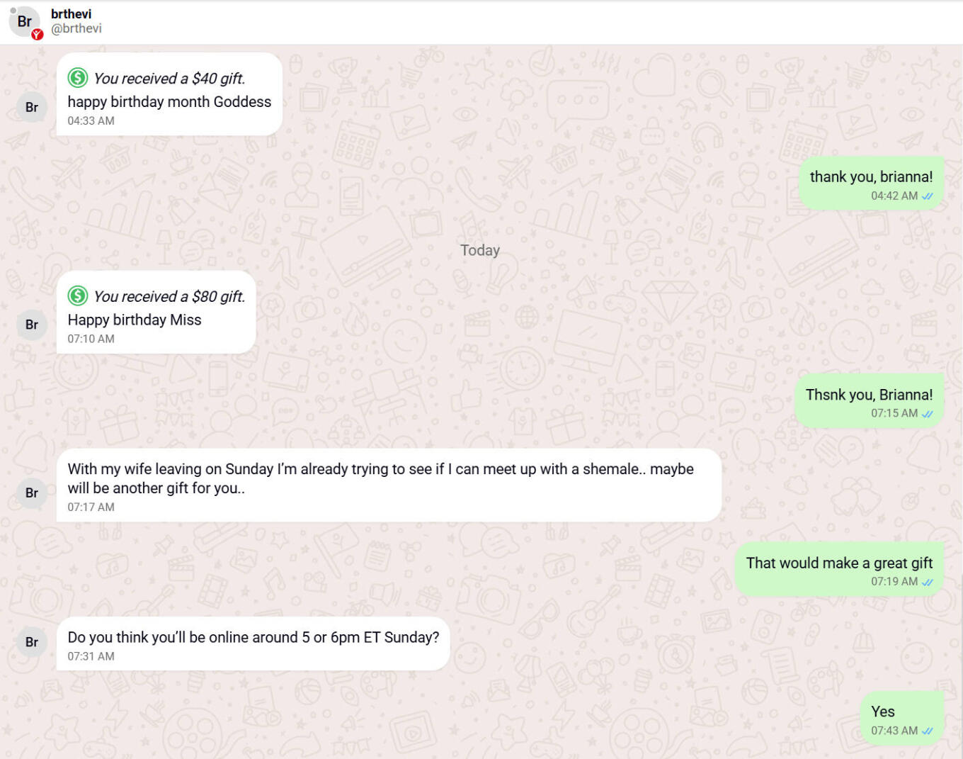963x759 pixels.
Task: Select the 'Happy birthday Miss' gift bubble
Action: point(156,312)
